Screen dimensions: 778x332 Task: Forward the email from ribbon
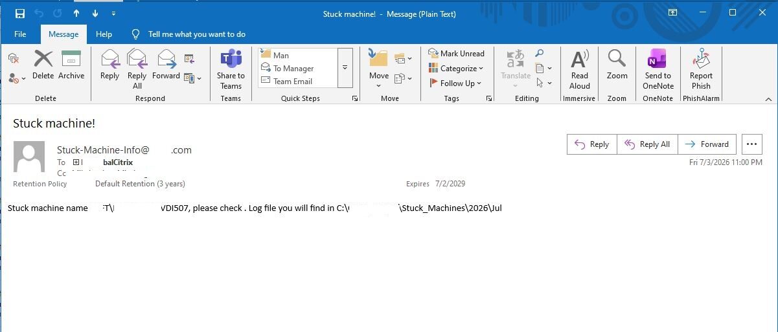pos(166,65)
